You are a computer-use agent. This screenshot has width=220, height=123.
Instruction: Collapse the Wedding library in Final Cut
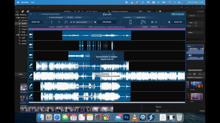16,15
